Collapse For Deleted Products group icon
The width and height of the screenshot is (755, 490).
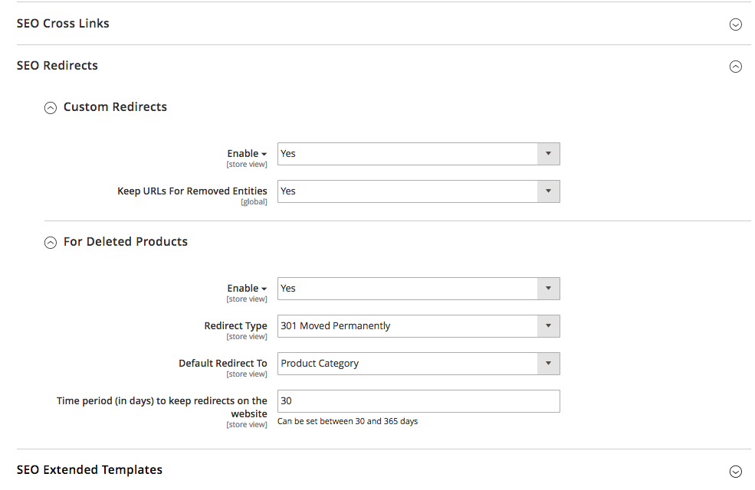(51, 243)
